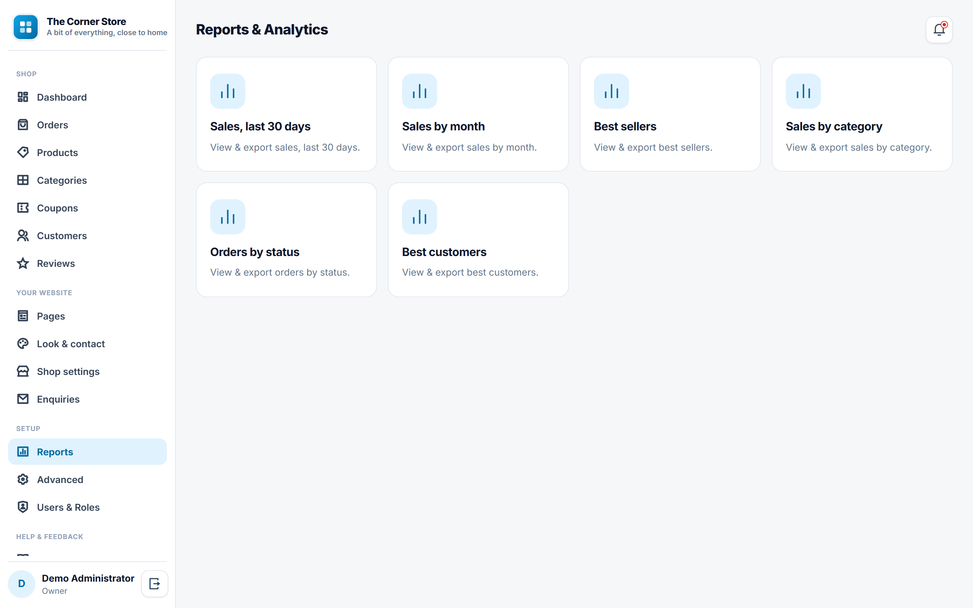Open Best customers report
The image size is (973, 608).
click(478, 240)
